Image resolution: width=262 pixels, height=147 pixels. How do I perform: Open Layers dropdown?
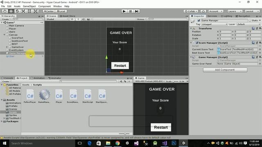click(x=235, y=11)
